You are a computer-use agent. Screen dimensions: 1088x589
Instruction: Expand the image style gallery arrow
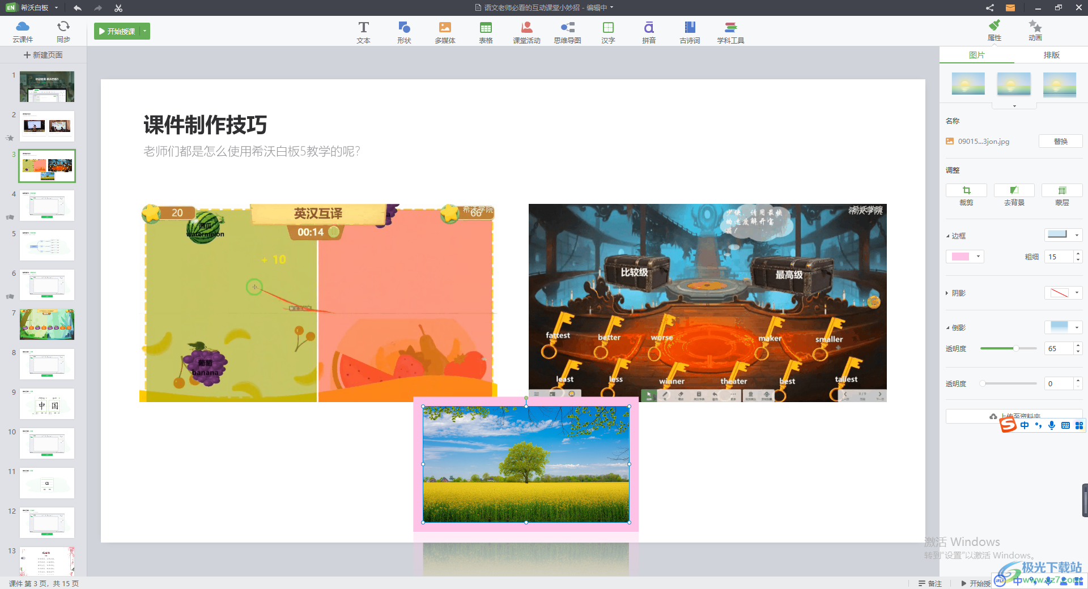tap(1014, 106)
